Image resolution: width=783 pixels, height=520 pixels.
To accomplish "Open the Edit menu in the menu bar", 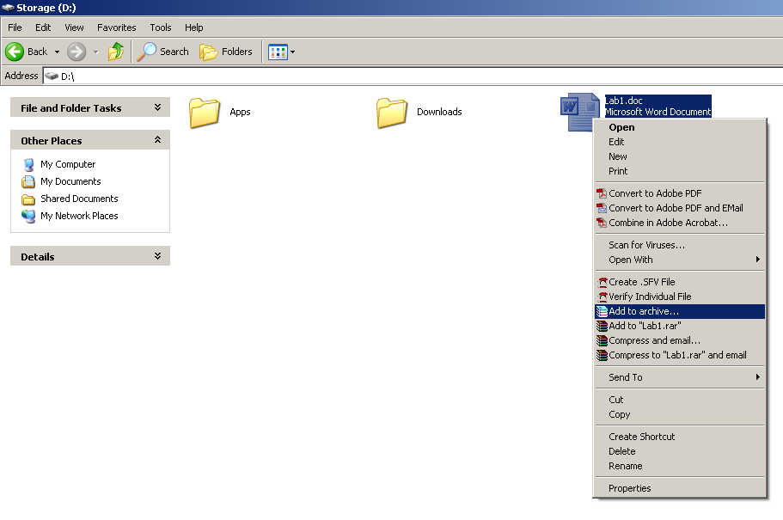I will [x=43, y=28].
